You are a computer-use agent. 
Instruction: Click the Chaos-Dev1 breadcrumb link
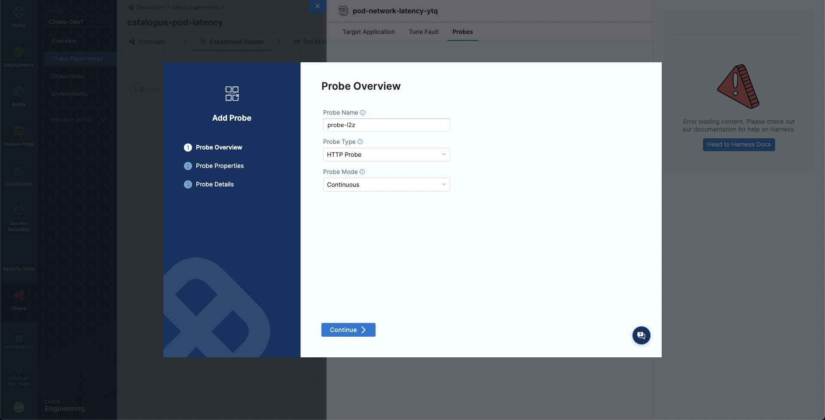click(x=150, y=7)
